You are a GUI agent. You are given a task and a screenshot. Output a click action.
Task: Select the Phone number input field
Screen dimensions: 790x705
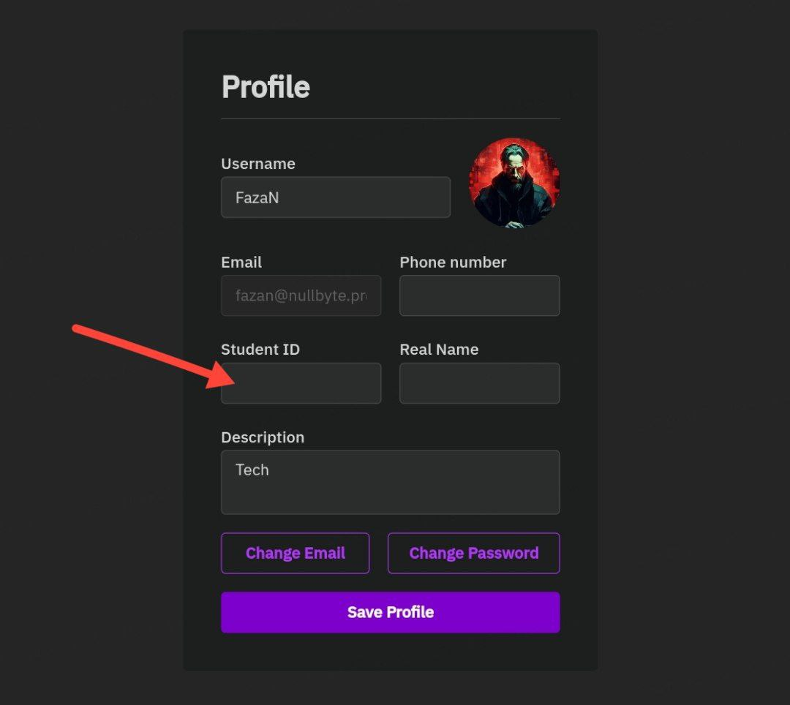[x=479, y=296]
